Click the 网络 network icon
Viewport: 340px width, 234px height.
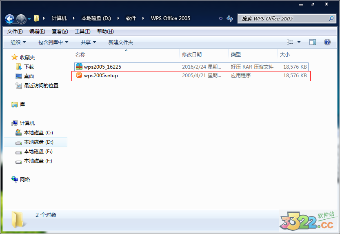tap(15, 179)
